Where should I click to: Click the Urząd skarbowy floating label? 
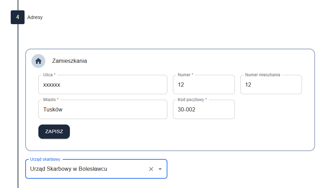[45, 159]
